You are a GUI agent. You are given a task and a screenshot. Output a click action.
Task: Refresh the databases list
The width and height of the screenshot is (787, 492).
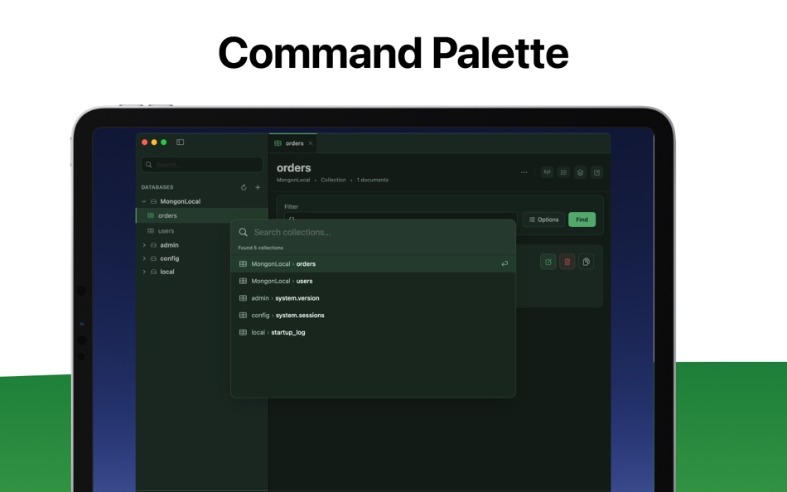tap(244, 187)
